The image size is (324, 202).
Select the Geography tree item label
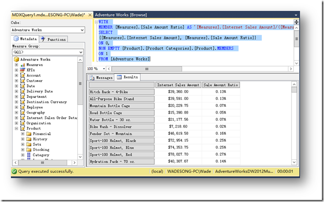(36, 112)
